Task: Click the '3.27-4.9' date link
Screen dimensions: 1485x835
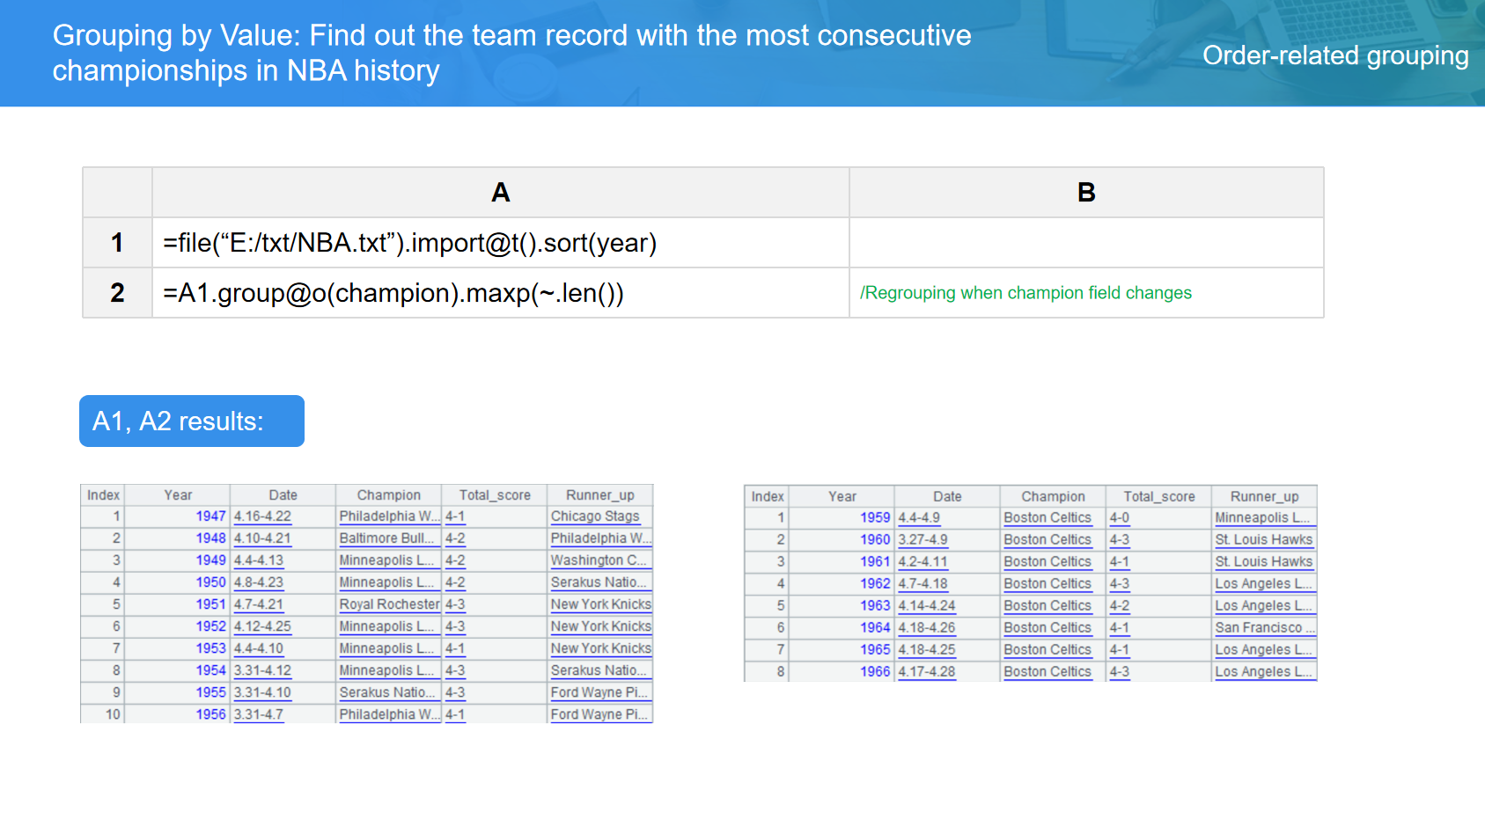Action: (923, 540)
